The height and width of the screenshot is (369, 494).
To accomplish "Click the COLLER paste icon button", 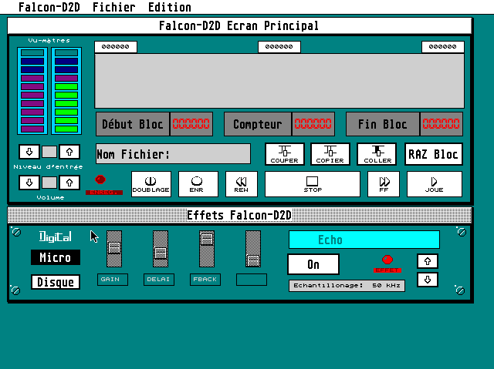I will [377, 154].
